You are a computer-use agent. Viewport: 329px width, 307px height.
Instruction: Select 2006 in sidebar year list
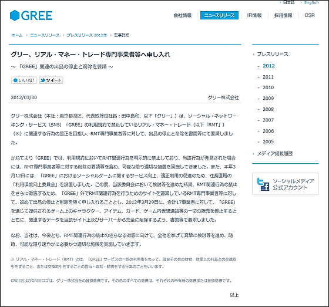[268, 131]
